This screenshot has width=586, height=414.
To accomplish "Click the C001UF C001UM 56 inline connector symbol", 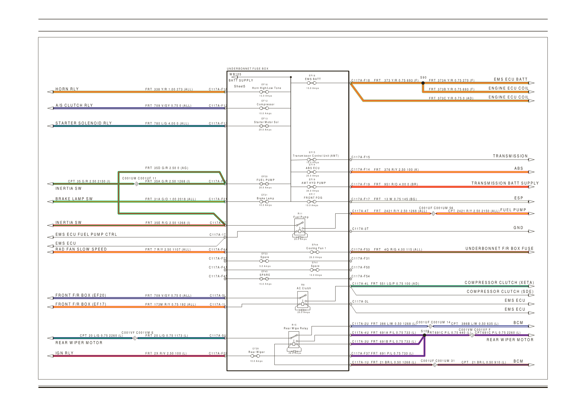I will 434,214.
